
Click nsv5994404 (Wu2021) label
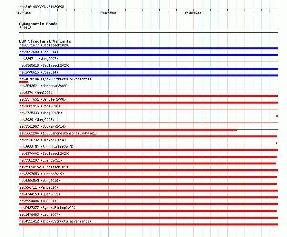click(x=38, y=201)
